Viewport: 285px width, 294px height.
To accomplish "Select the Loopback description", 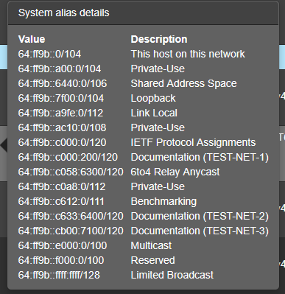I will (x=153, y=98).
